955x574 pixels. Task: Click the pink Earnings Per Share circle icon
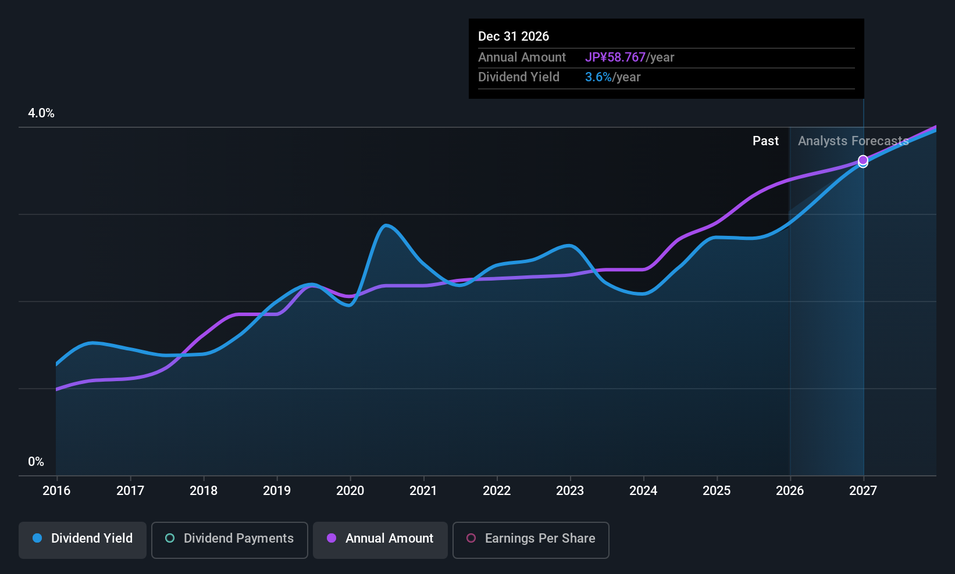(x=471, y=538)
